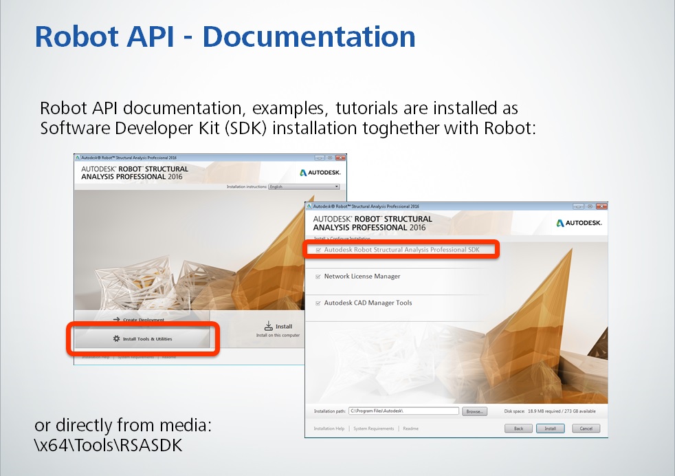
Task: Click 'Autodesk CAD Manager Tools' label
Action: pos(368,303)
